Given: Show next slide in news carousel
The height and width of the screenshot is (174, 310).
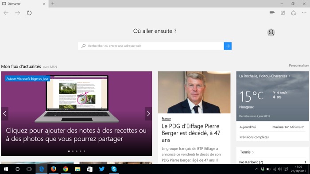Looking at the screenshot, I should (148, 114).
